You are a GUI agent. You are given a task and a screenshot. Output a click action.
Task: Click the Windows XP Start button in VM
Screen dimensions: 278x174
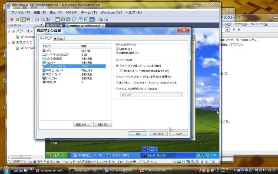point(57,155)
